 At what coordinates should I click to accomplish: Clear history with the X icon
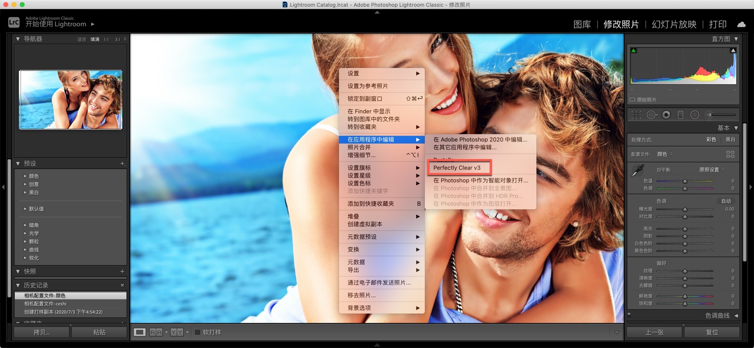coord(122,285)
